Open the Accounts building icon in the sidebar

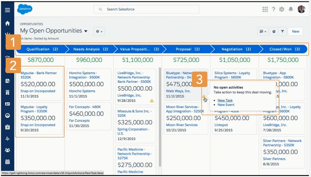(7, 92)
